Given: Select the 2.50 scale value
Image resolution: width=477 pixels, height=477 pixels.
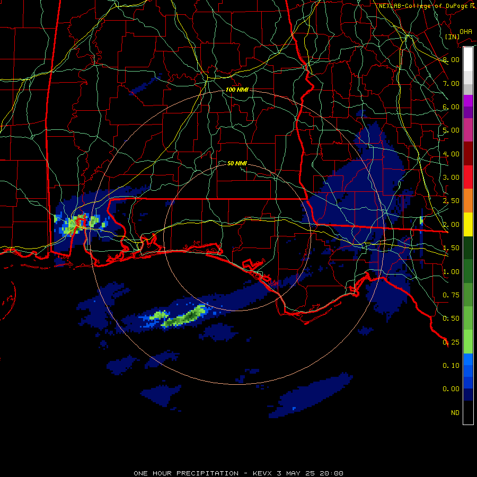Looking at the screenshot, I should (451, 201).
